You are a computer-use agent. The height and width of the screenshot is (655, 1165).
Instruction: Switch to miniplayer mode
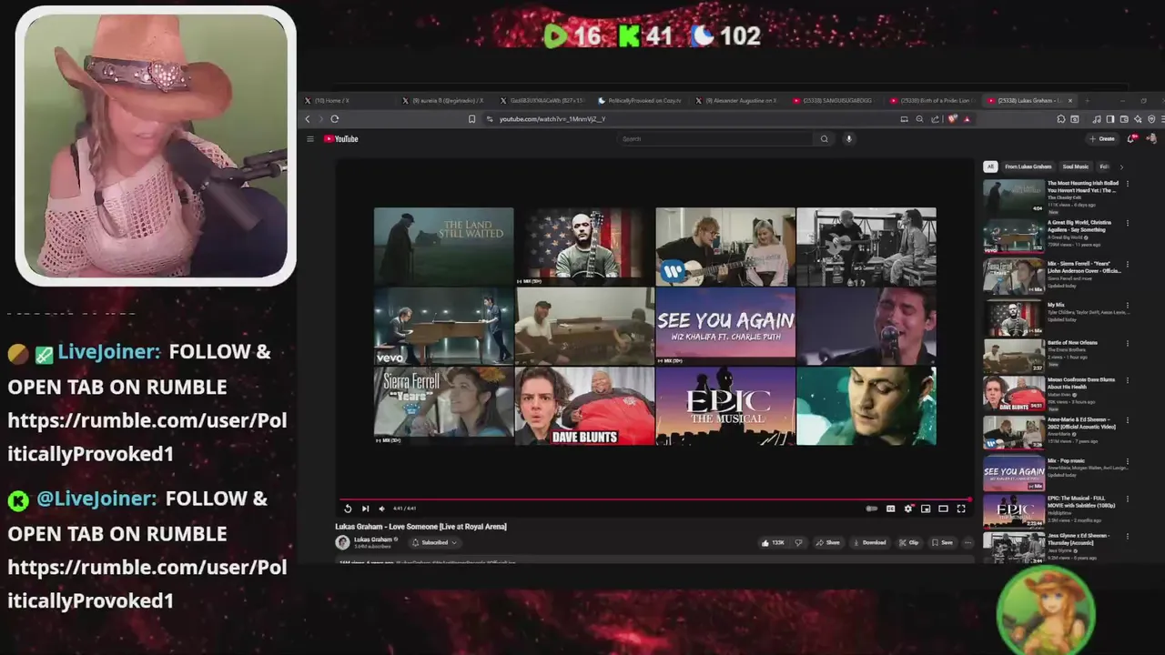(x=926, y=509)
